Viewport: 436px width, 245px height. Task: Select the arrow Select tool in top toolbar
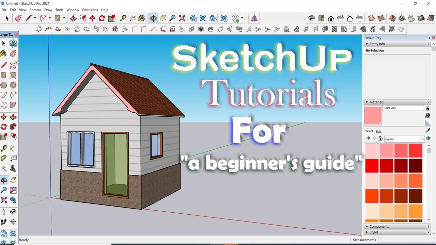[x=7, y=18]
